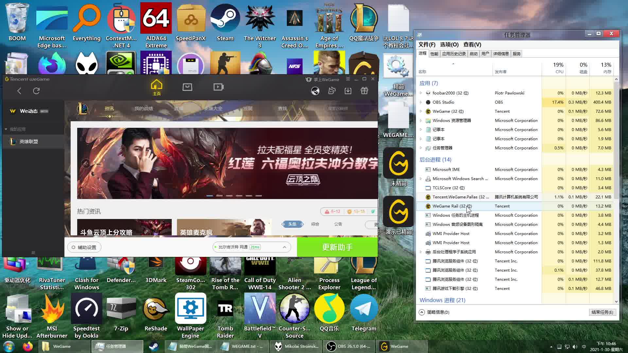Open Firefox from taskbar
Screen dimensions: 628x353
pyautogui.click(x=28, y=346)
